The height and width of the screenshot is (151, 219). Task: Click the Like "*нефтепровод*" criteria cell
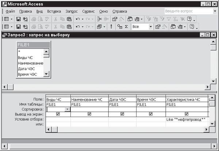click(187, 119)
